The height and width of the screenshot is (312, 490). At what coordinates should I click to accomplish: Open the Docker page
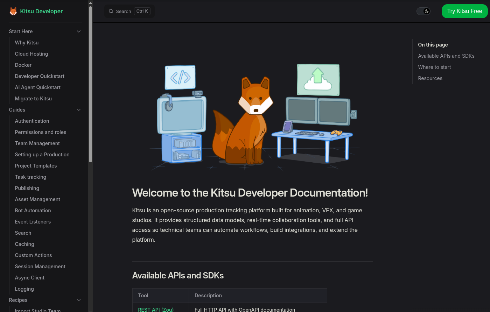tap(23, 65)
